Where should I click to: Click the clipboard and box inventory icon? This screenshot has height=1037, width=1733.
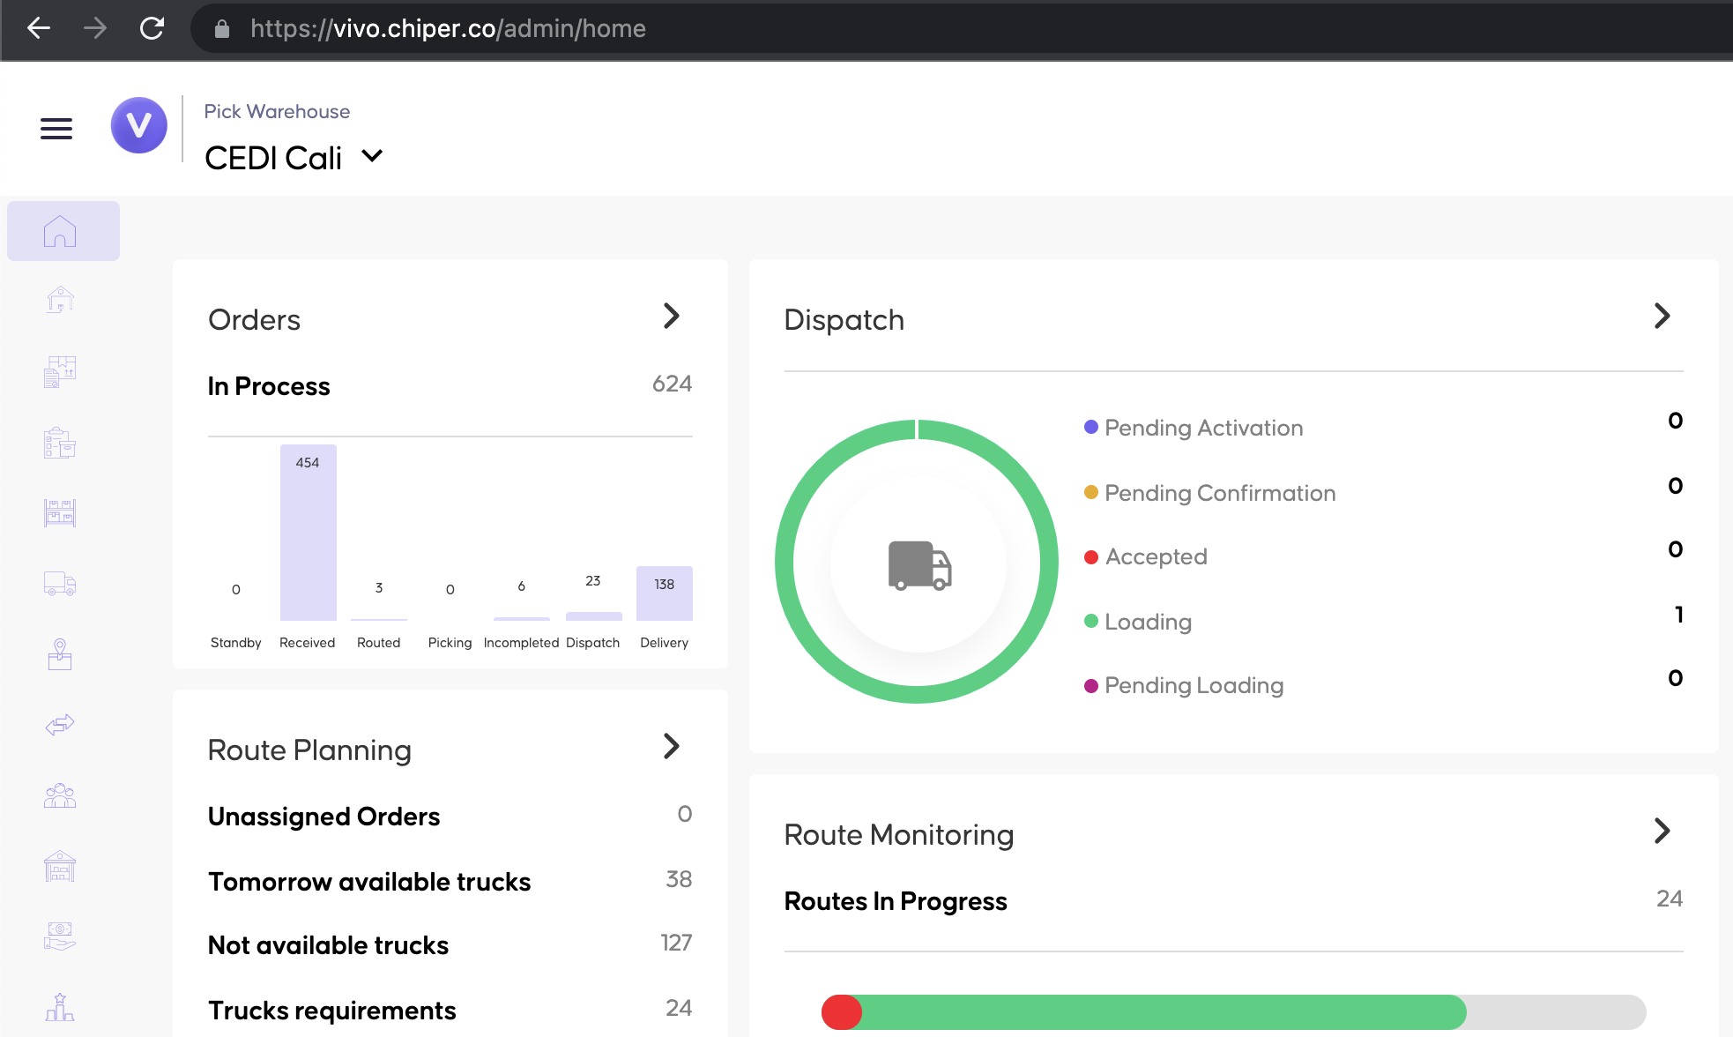(60, 443)
